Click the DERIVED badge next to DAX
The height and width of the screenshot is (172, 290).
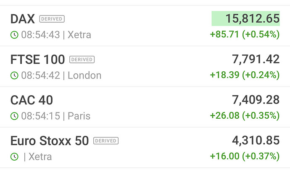click(x=52, y=19)
